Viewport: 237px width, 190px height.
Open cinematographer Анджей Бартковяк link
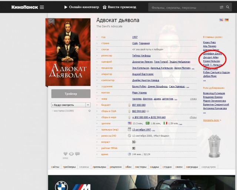143,74
